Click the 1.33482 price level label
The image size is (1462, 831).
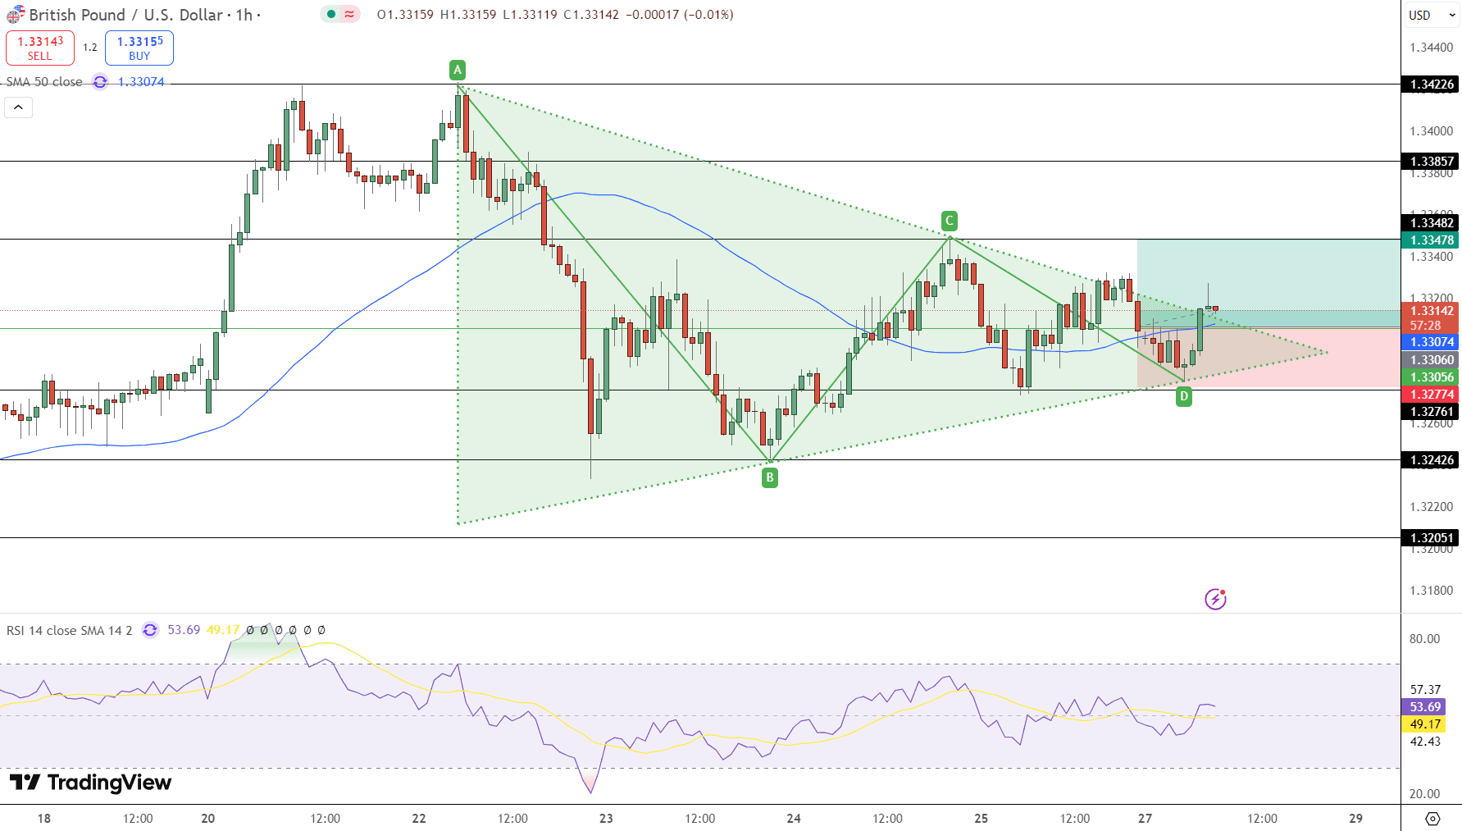click(x=1432, y=223)
